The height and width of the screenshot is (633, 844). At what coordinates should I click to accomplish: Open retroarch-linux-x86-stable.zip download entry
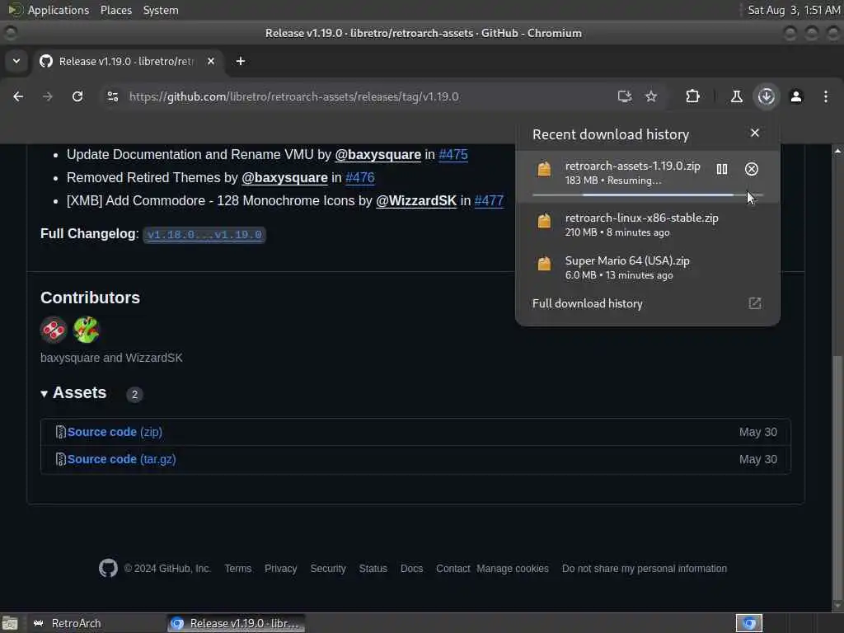(x=648, y=225)
